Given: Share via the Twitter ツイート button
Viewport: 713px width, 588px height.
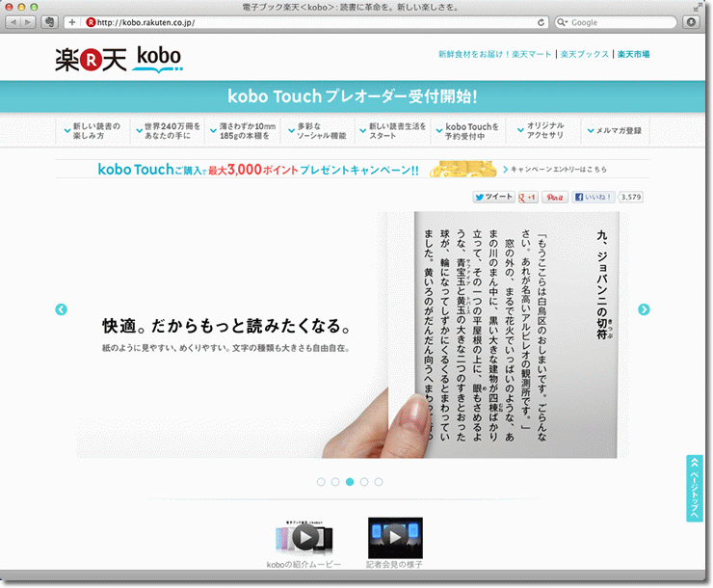Looking at the screenshot, I should pos(493,197).
